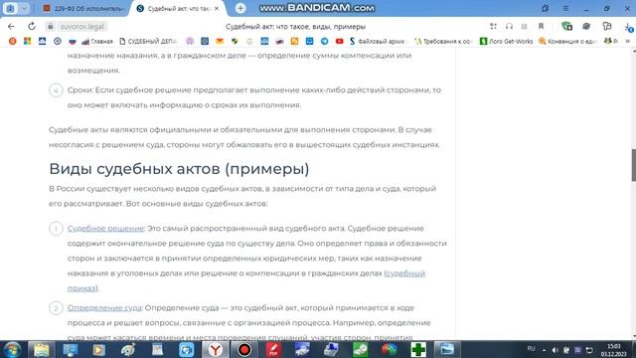Open the Paint palette taskbar icon

point(128,349)
